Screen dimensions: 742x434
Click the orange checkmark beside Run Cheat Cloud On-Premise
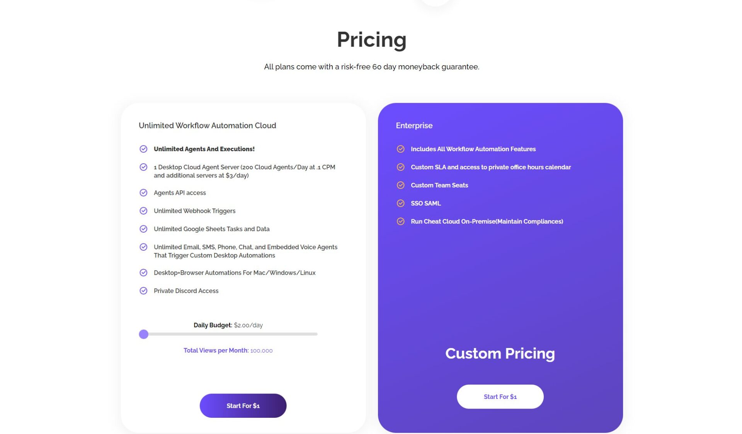tap(400, 221)
